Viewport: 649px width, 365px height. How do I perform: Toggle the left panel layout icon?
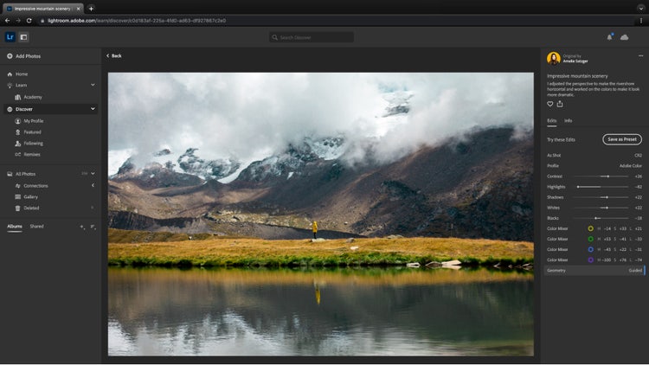(x=23, y=37)
